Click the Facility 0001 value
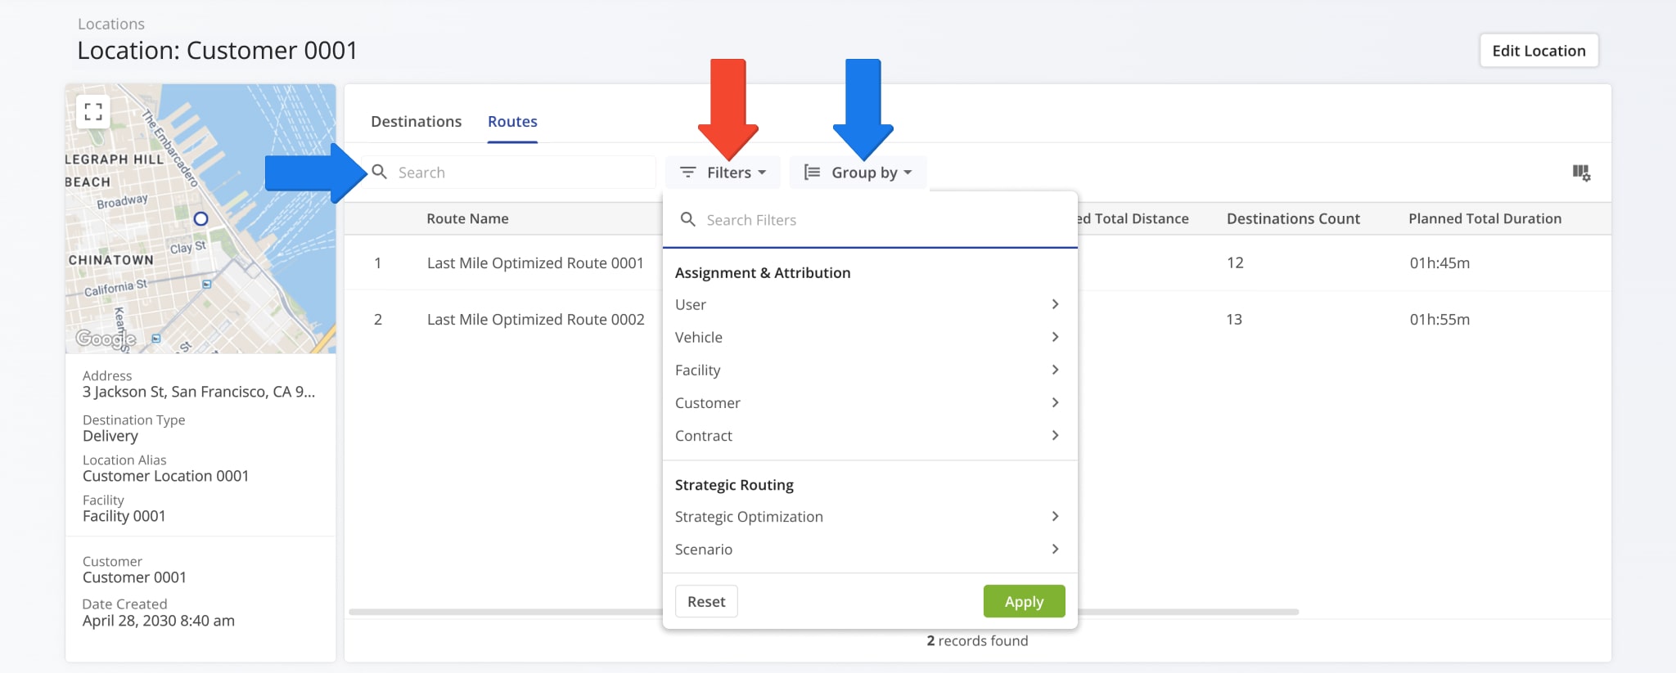Viewport: 1676px width, 673px height. [x=124, y=516]
